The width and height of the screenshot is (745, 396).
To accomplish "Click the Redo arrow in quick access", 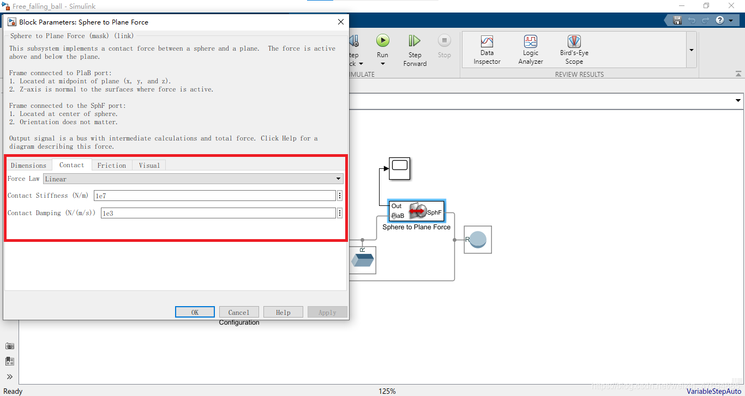I will [x=706, y=20].
